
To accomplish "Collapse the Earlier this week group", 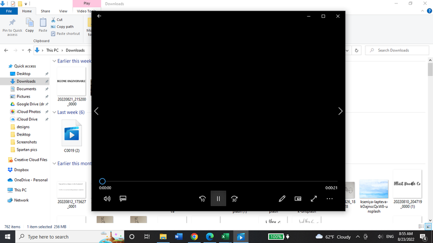I will pos(55,61).
